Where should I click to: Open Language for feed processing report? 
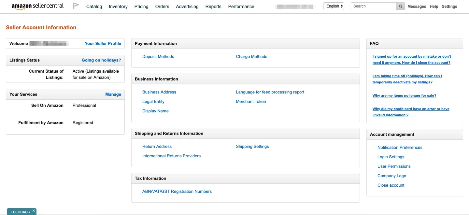point(270,92)
